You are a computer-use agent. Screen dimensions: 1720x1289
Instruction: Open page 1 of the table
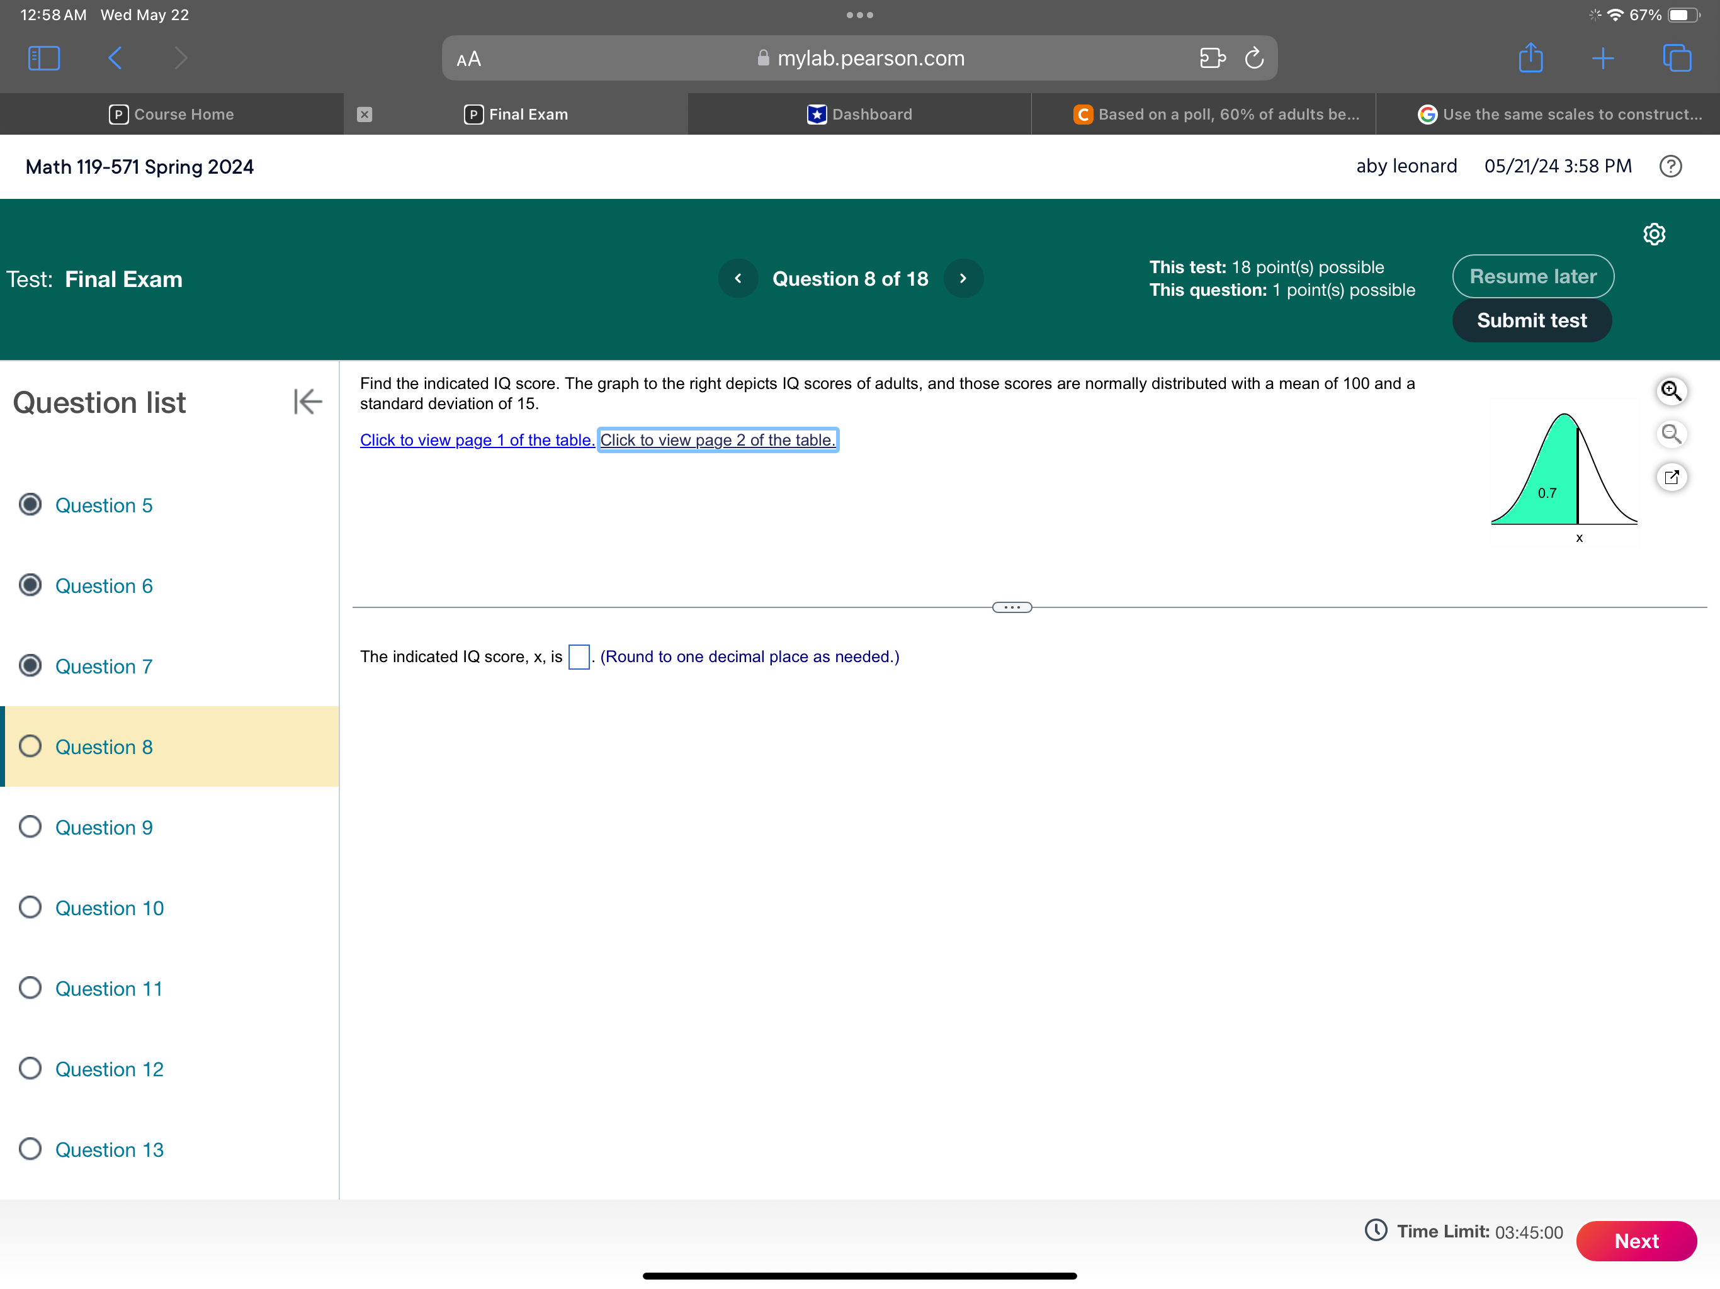tap(477, 440)
